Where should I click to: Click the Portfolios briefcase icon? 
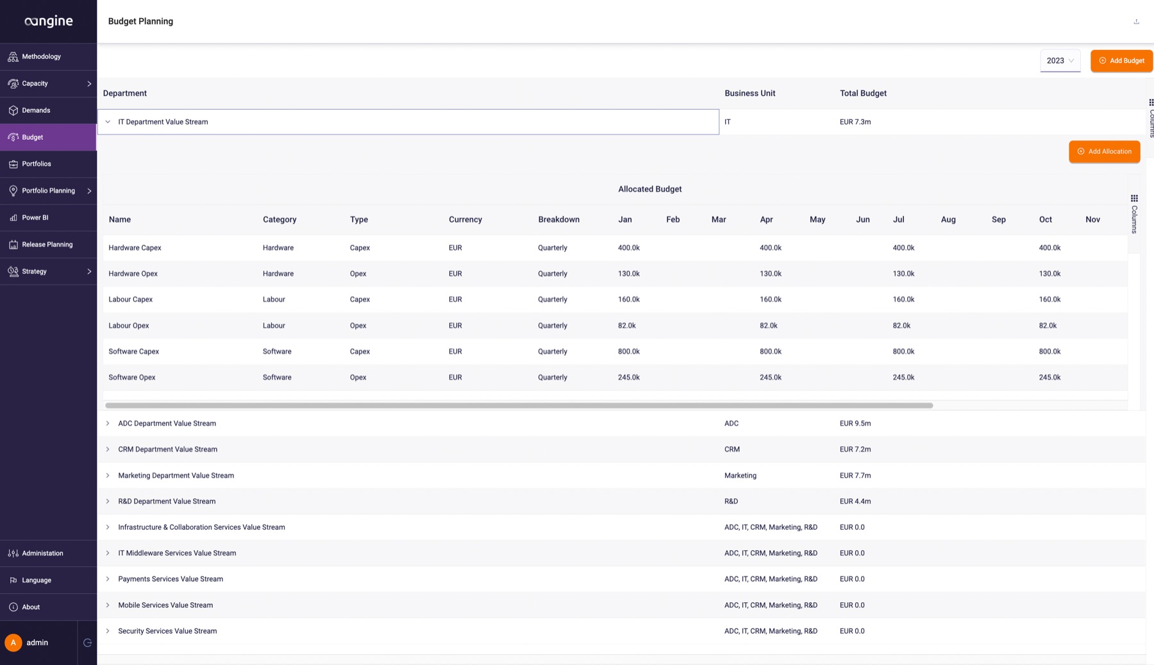point(13,164)
